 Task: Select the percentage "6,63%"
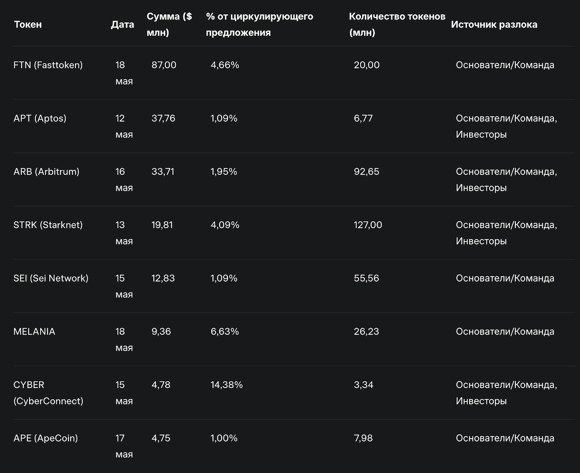(x=225, y=331)
